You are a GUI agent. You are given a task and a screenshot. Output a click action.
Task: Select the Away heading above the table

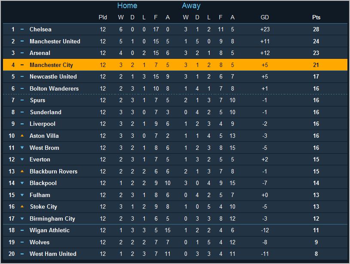(191, 6)
